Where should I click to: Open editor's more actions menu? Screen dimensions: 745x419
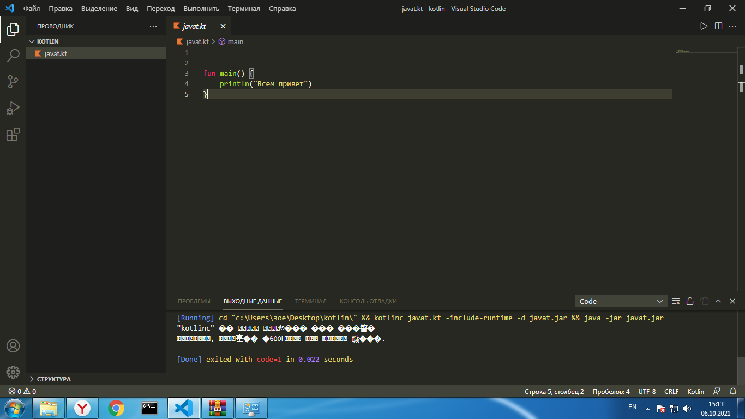tap(732, 26)
